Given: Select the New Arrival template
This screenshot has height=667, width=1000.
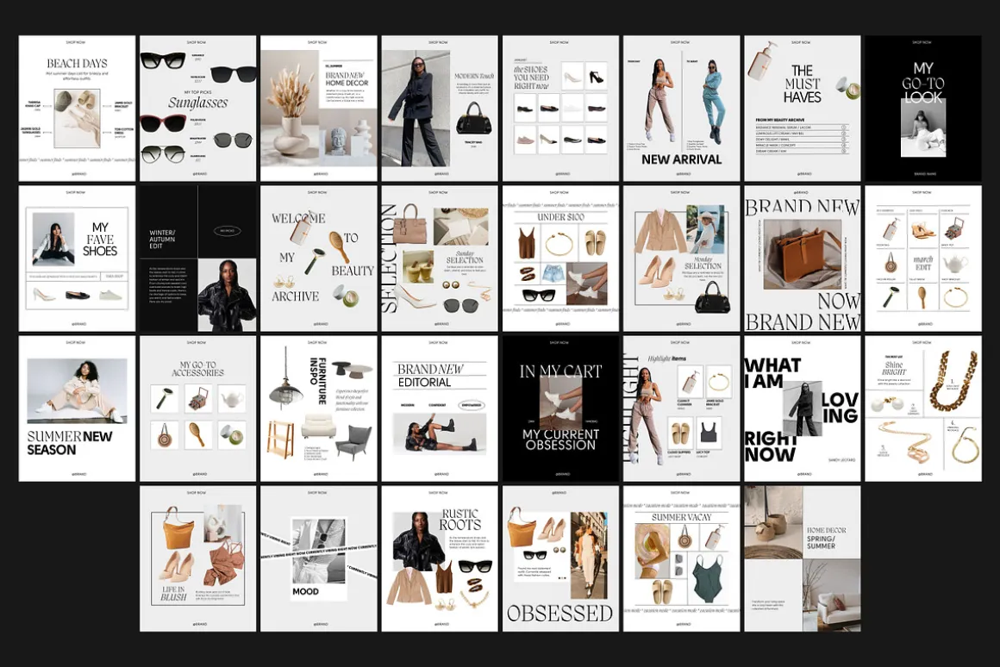Looking at the screenshot, I should 681,109.
